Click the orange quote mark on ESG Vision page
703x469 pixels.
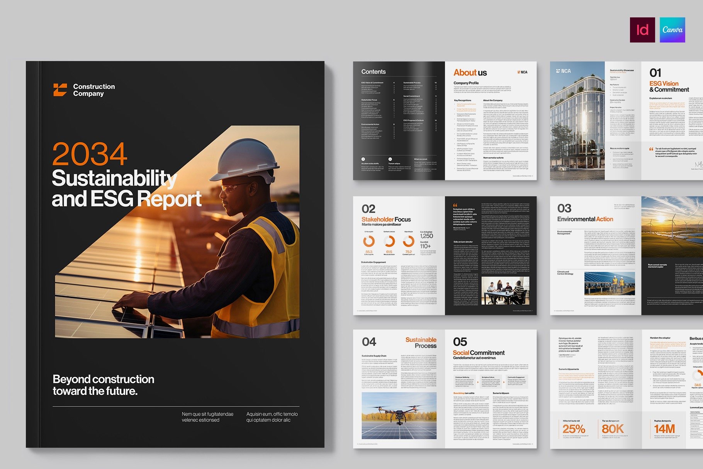pyautogui.click(x=651, y=149)
